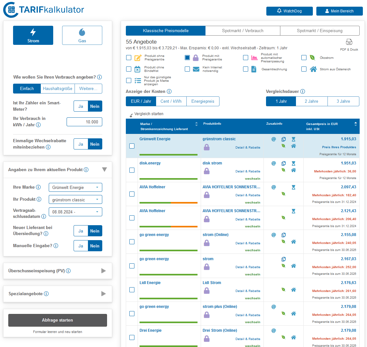Click the lock icon under Lidl Strom

coord(206,291)
